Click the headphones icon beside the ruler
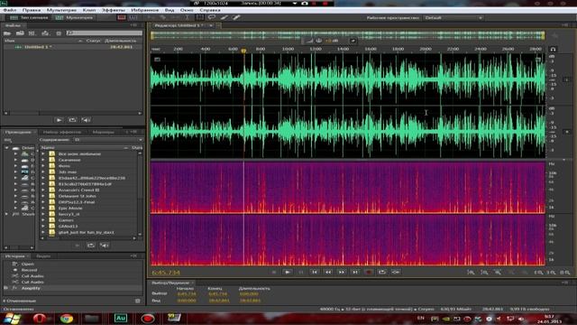This screenshot has height=325, width=577. pos(553,49)
